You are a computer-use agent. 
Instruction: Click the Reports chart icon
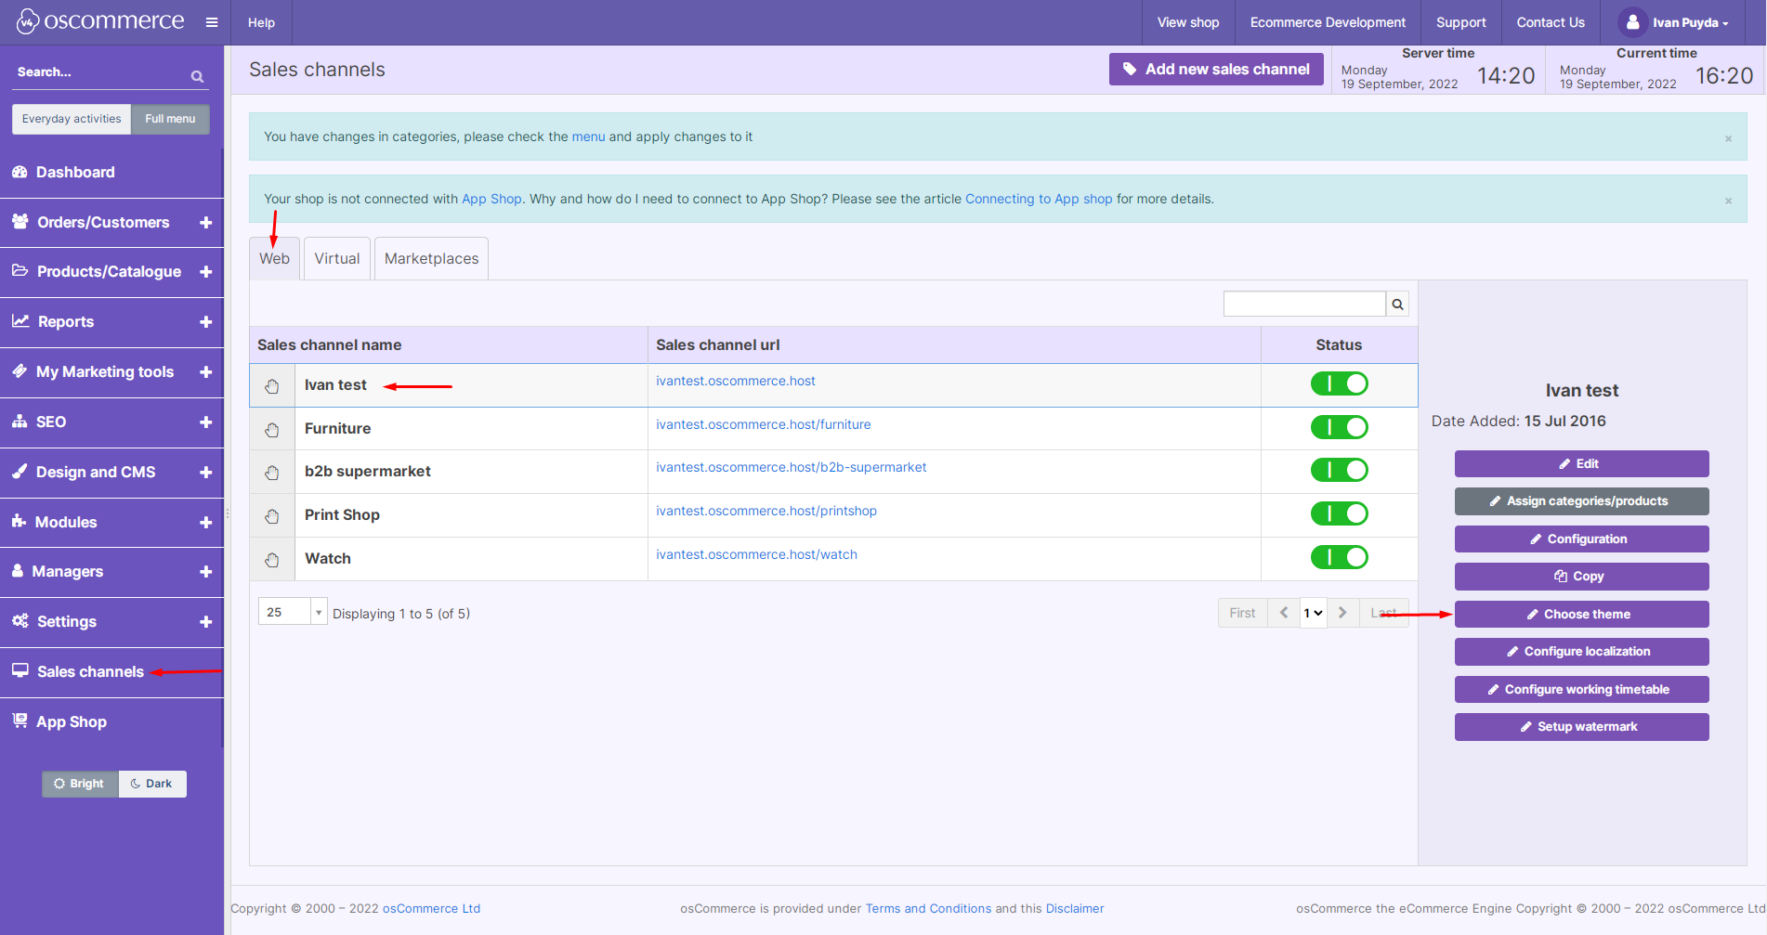click(20, 320)
